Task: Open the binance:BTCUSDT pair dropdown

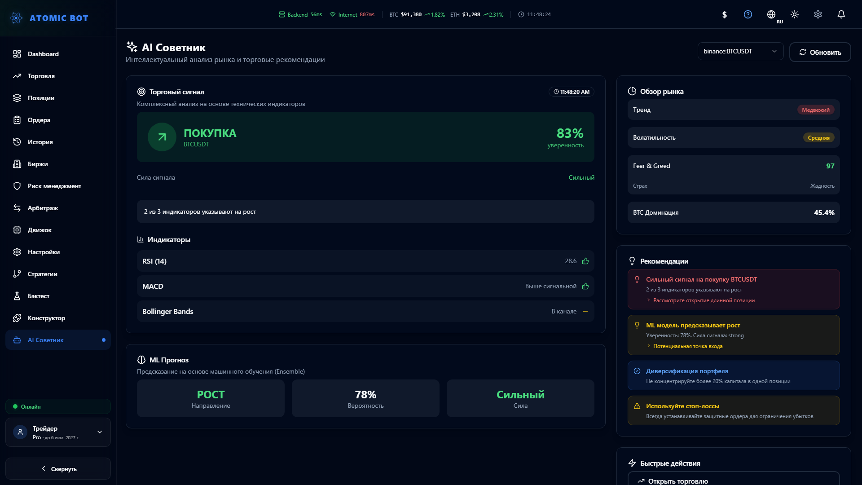Action: tap(740, 51)
